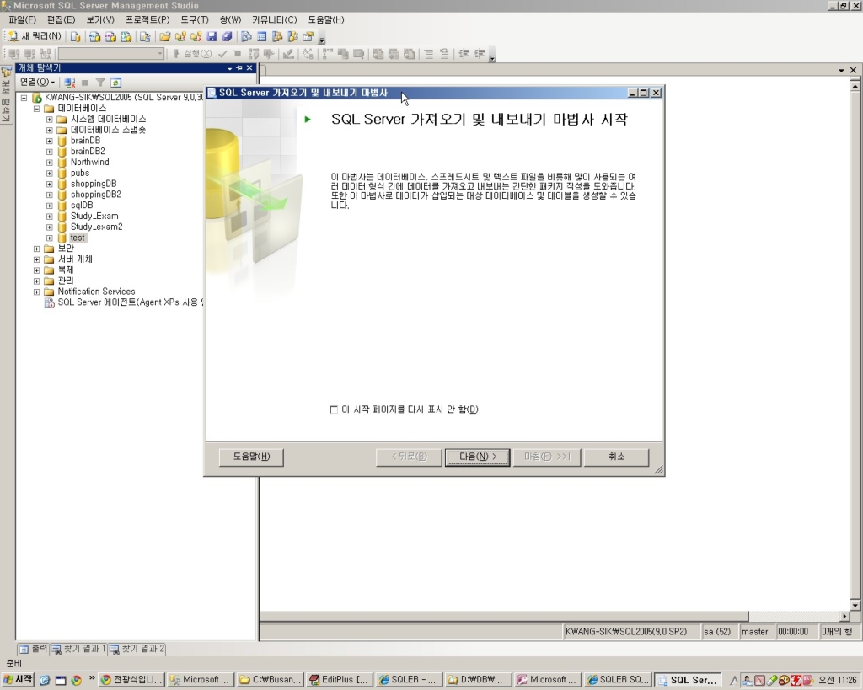Click the vertical scrollbar down arrow in query pane
The width and height of the screenshot is (863, 690).
855,605
